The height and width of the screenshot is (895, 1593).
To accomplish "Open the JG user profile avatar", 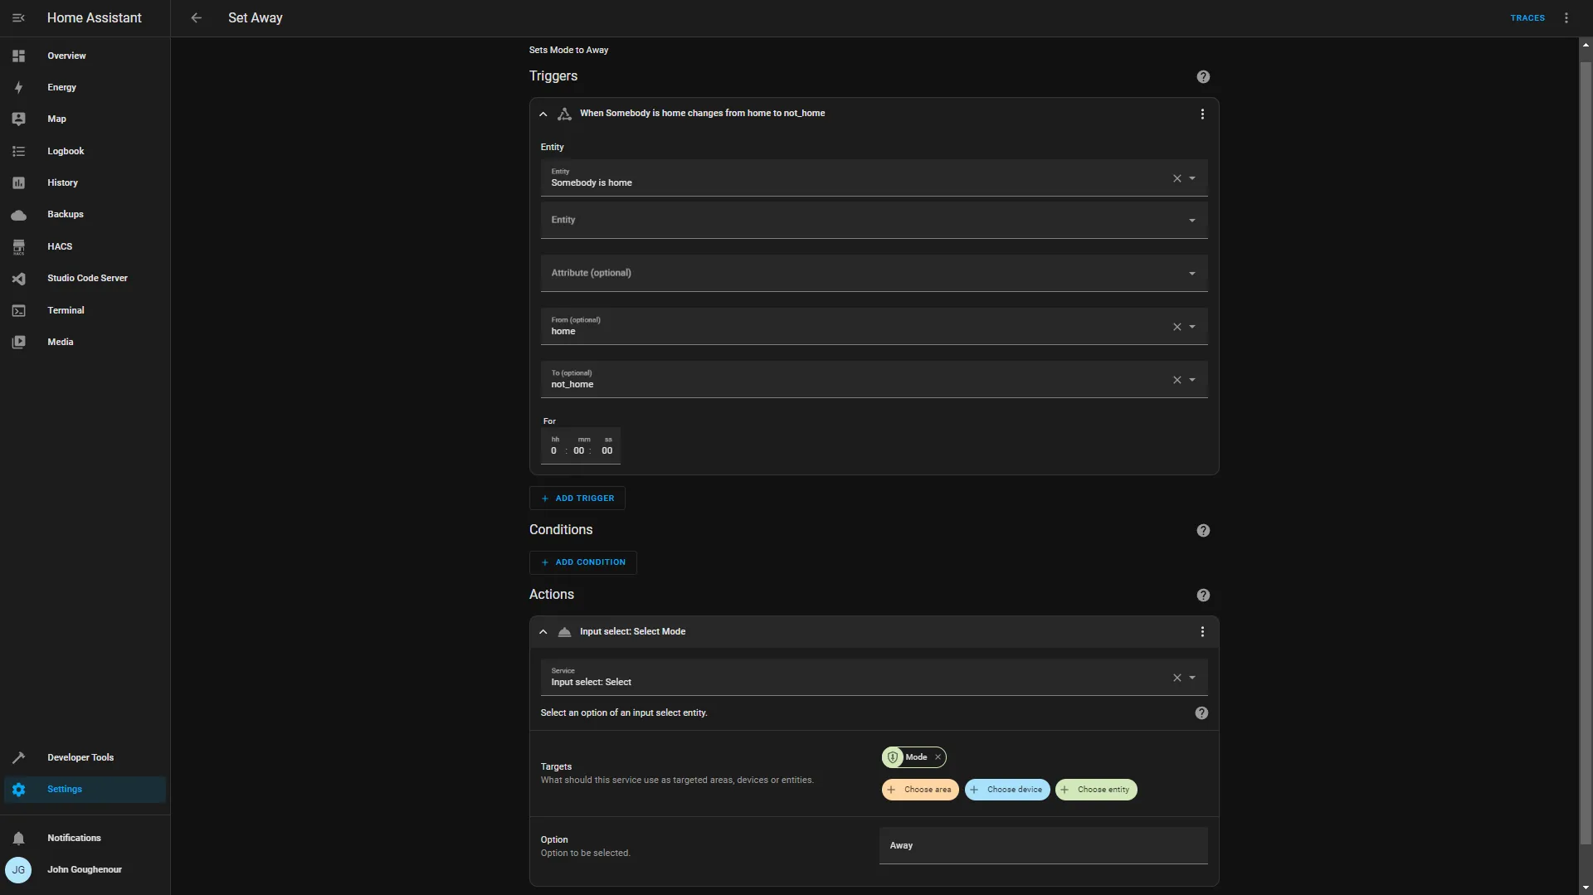I will pyautogui.click(x=18, y=869).
